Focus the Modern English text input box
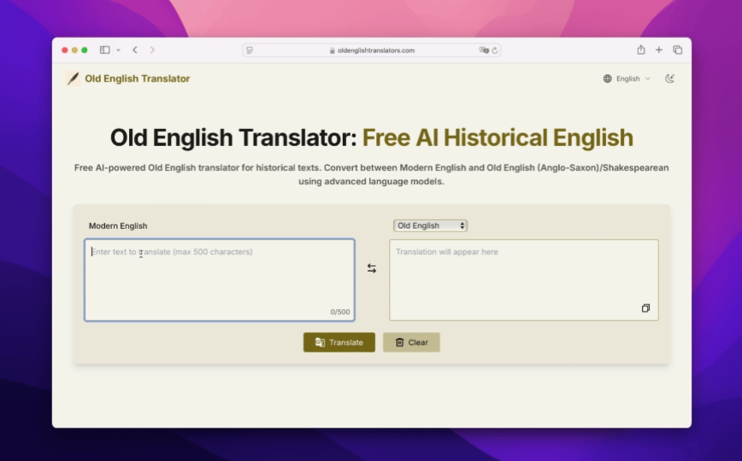The width and height of the screenshot is (742, 461). coord(220,280)
